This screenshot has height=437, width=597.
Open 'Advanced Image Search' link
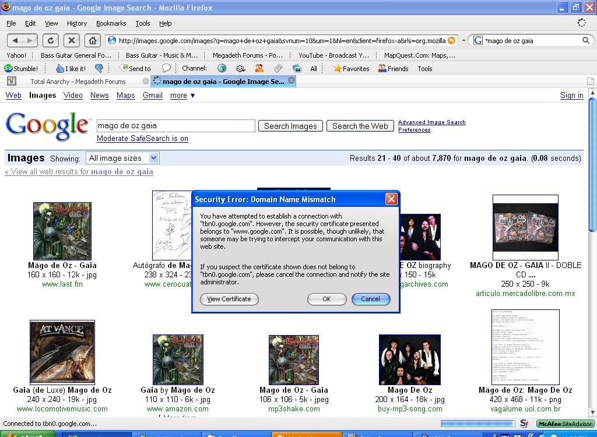click(x=432, y=122)
